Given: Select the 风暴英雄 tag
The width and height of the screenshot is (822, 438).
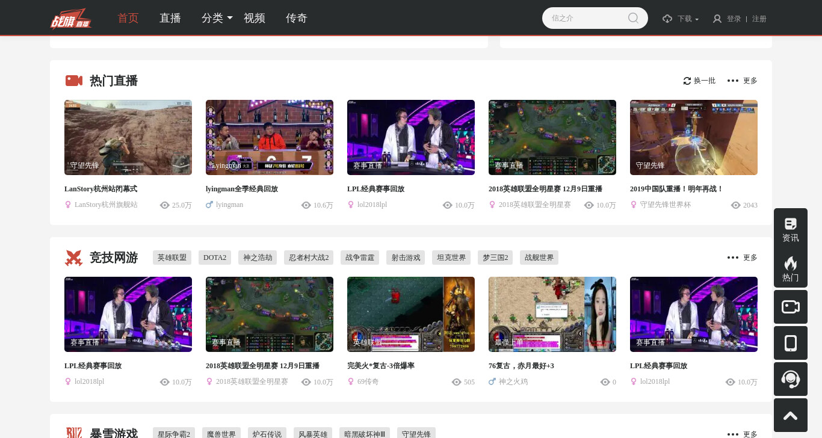Looking at the screenshot, I should point(313,433).
